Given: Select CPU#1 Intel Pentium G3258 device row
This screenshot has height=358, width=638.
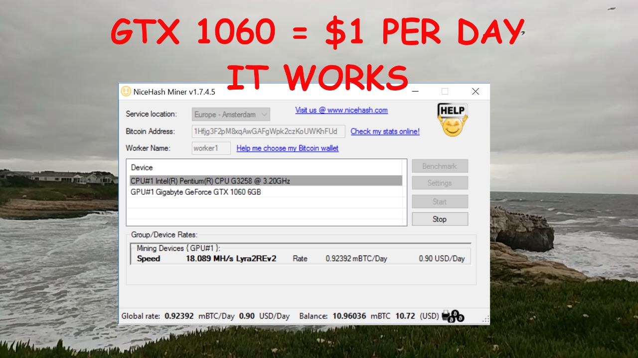Looking at the screenshot, I should 266,181.
